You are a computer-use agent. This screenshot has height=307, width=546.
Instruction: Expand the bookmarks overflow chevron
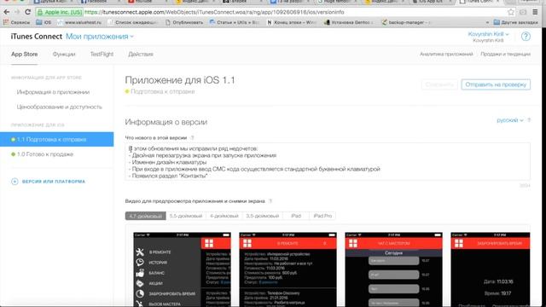[x=487, y=22]
